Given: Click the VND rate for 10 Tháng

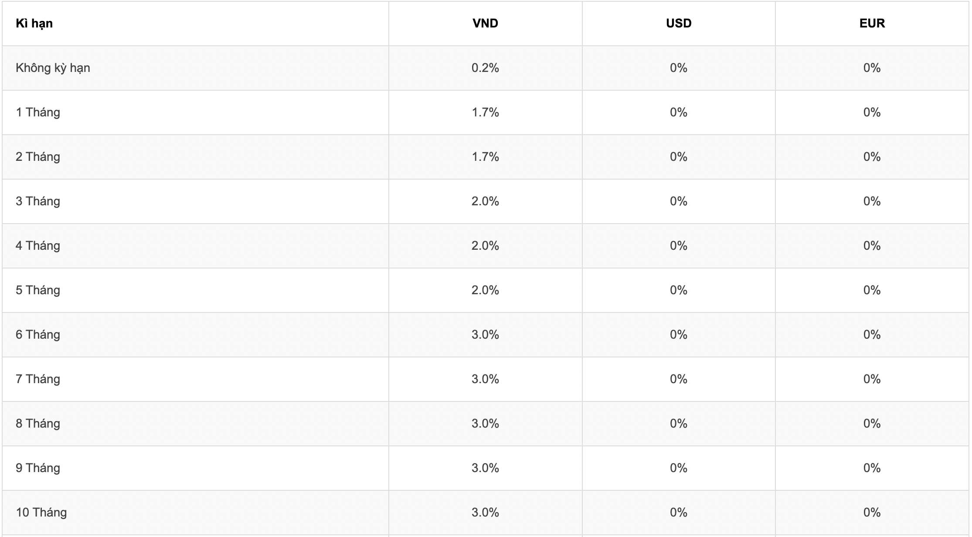Looking at the screenshot, I should pos(485,513).
